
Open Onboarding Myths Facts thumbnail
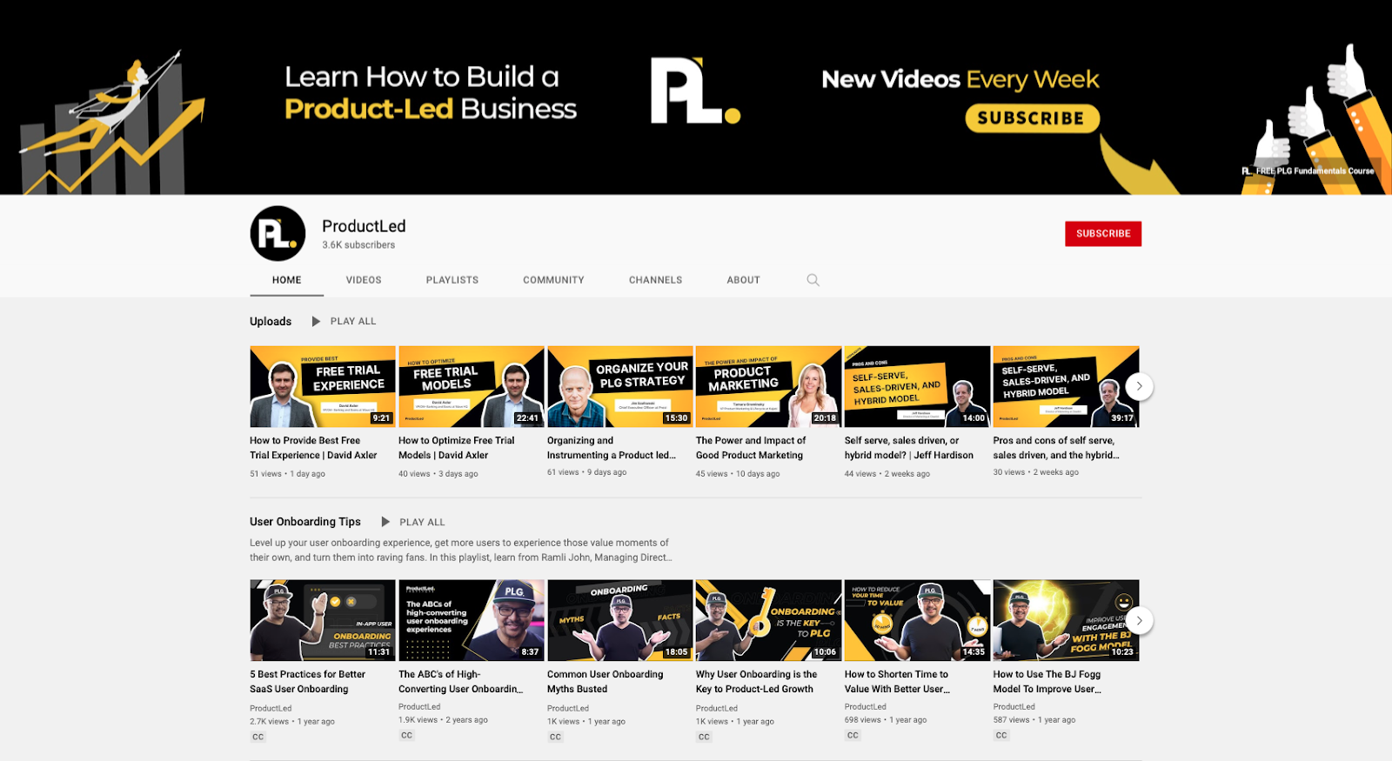pyautogui.click(x=620, y=620)
